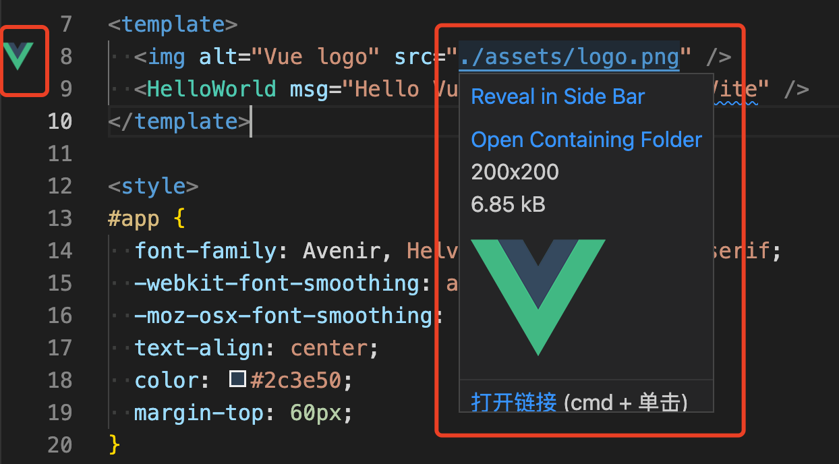
Task: Click the center value on line 17
Action: [328, 348]
